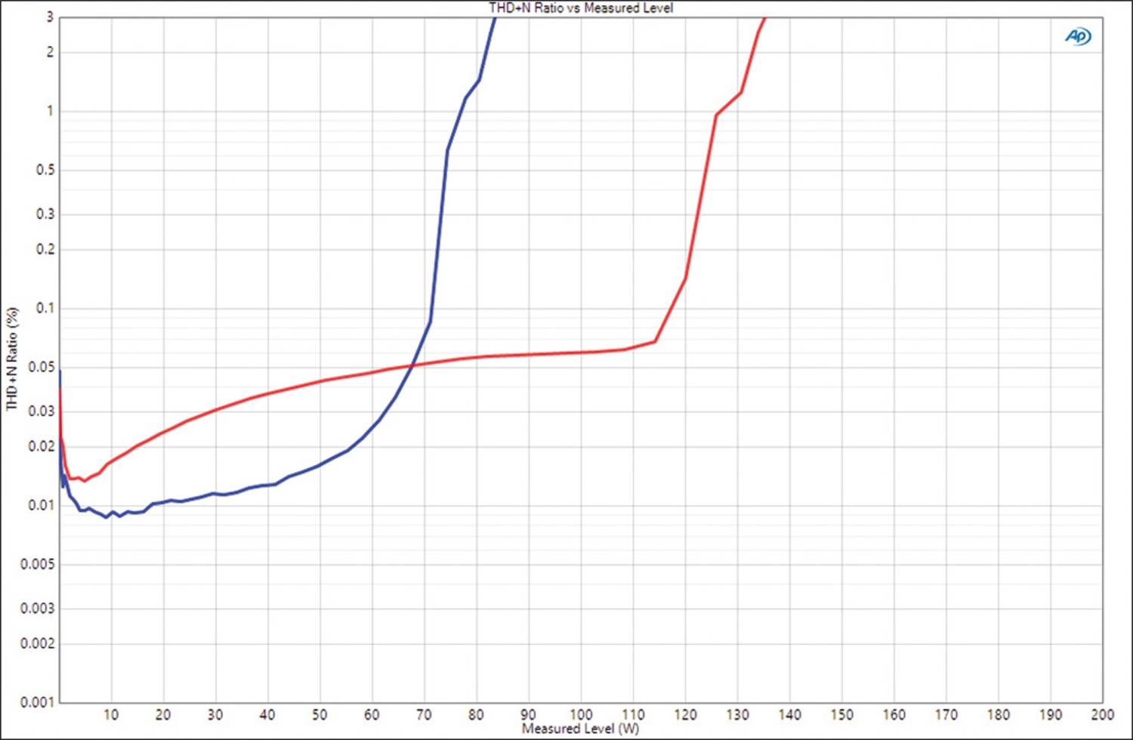The height and width of the screenshot is (740, 1133).
Task: Click the y-axis value 0.002
Action: [x=38, y=643]
